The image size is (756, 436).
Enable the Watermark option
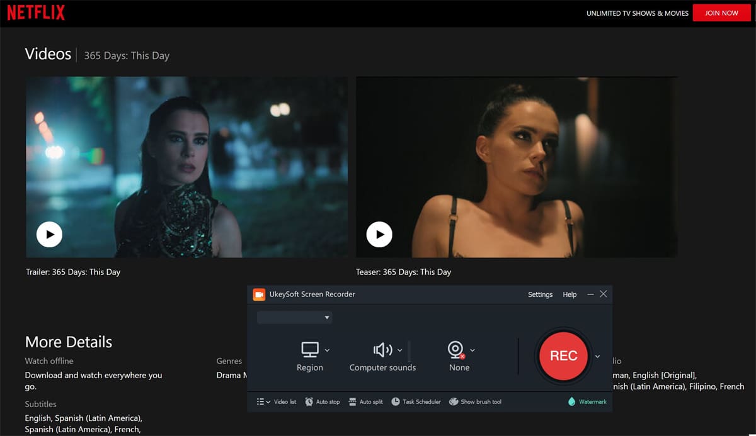pyautogui.click(x=589, y=401)
